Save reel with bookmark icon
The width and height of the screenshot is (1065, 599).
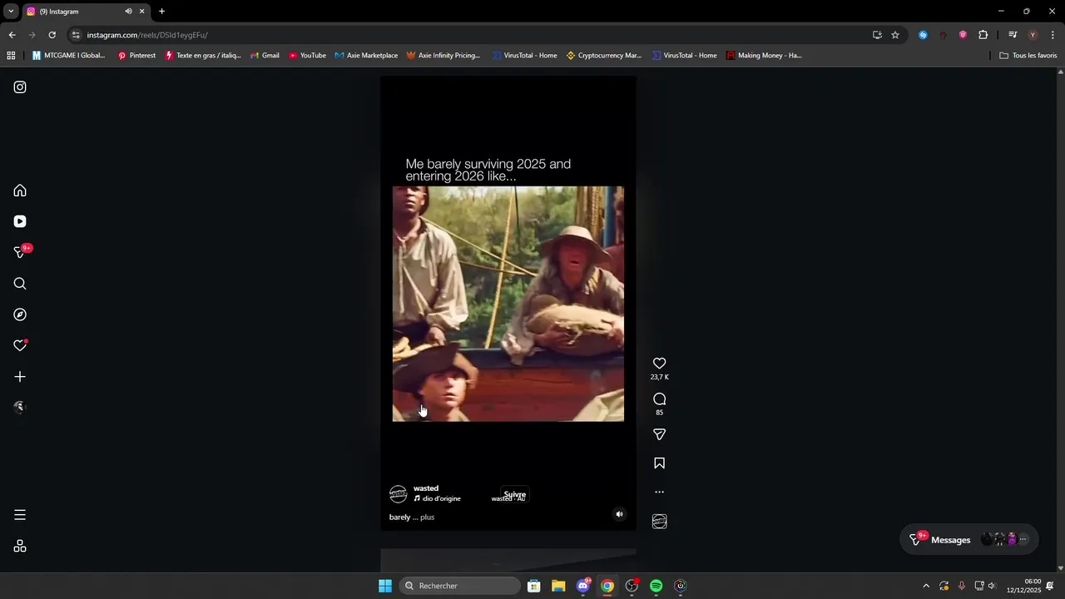point(659,463)
